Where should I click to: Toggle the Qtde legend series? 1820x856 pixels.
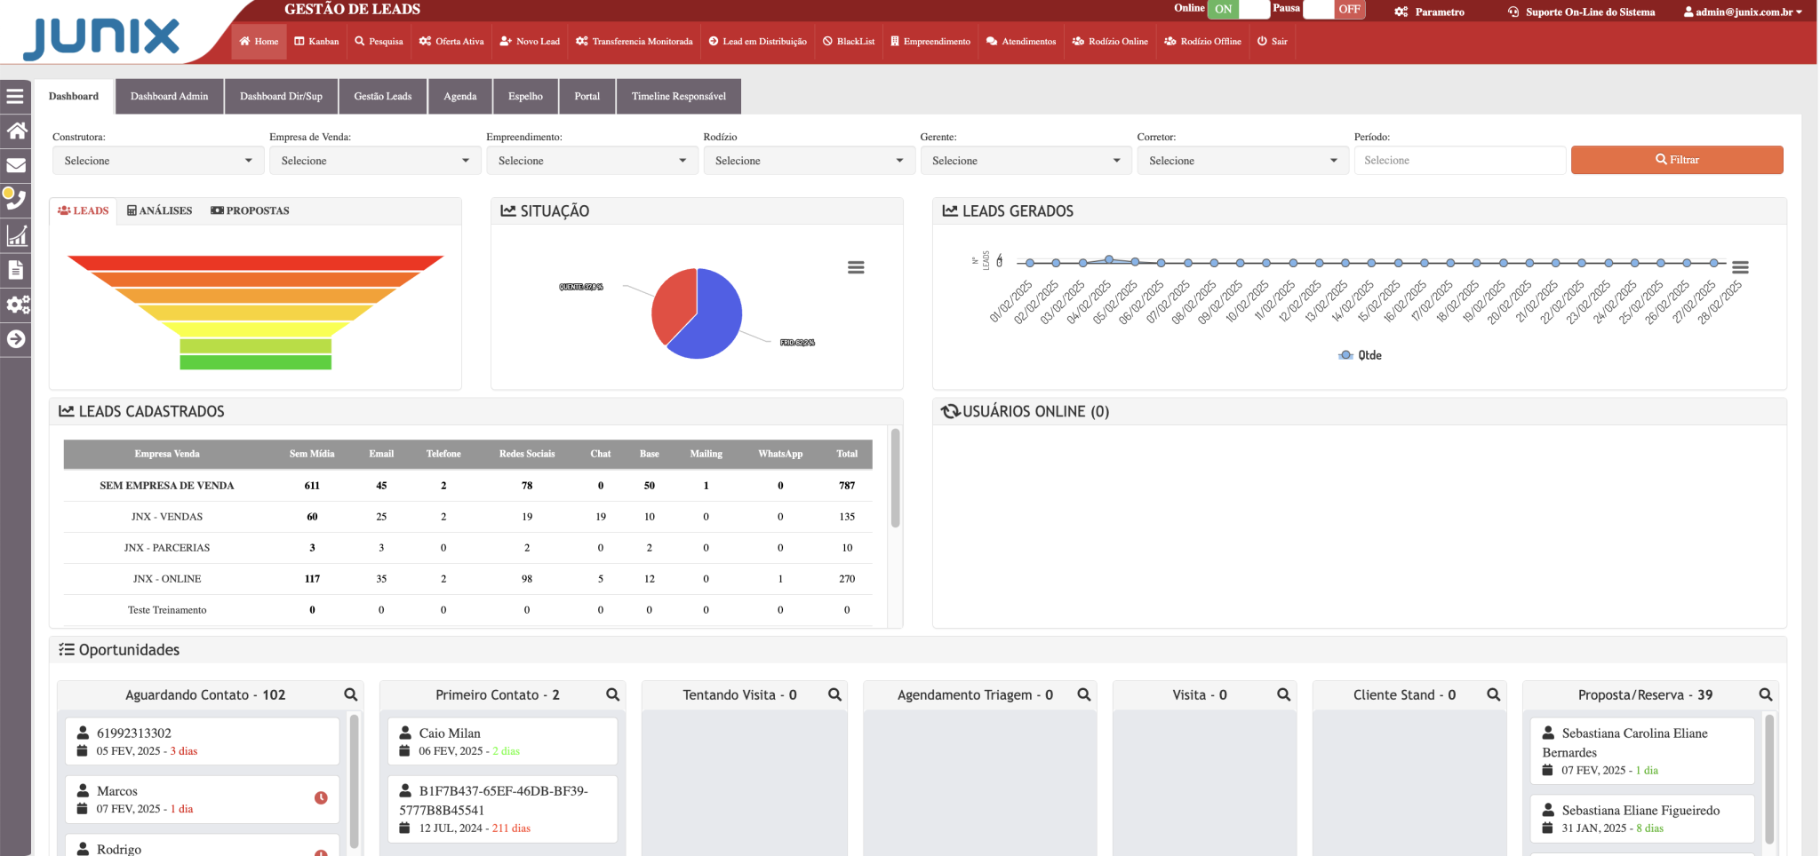coord(1360,355)
